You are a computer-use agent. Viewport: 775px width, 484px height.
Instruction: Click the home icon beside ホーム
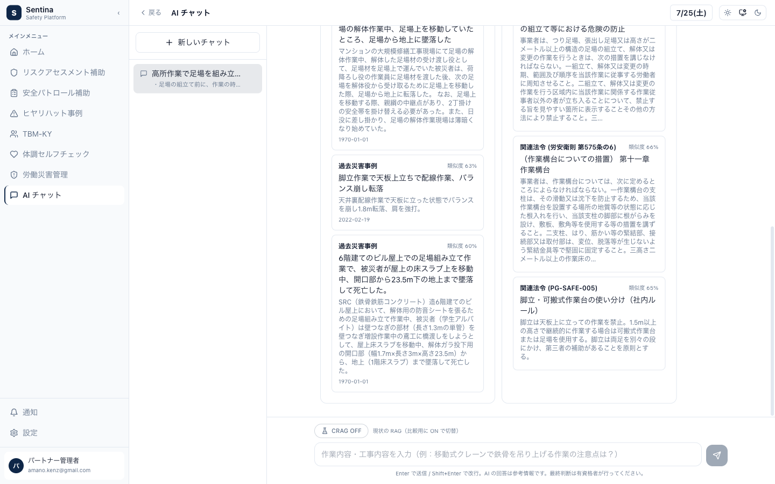point(14,52)
